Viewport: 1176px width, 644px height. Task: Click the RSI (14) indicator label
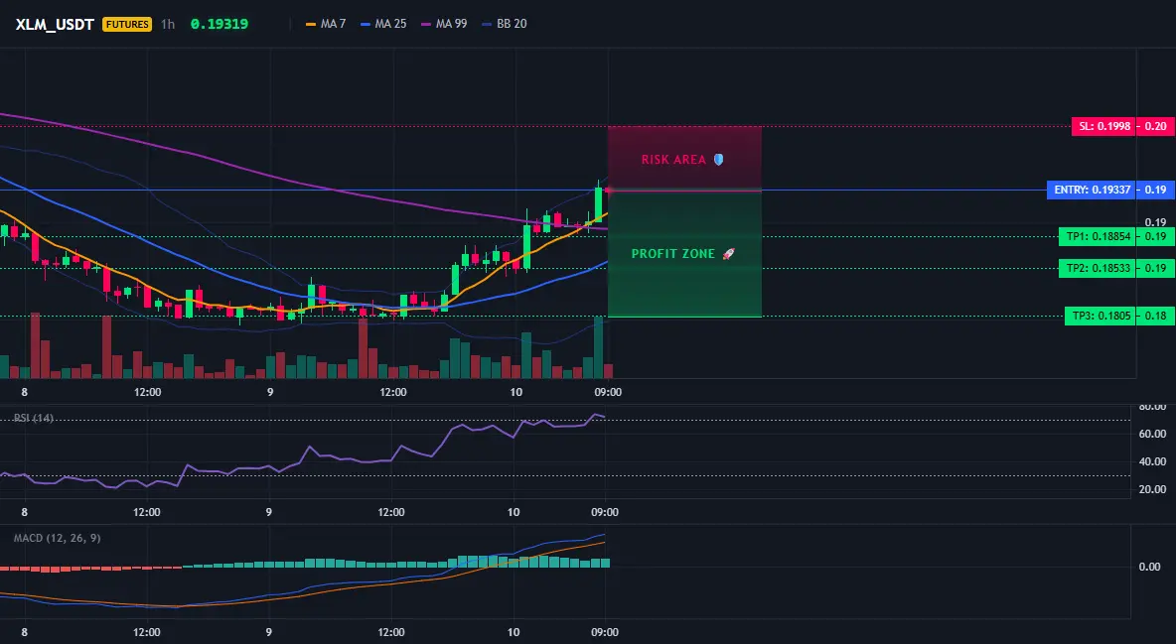point(34,418)
